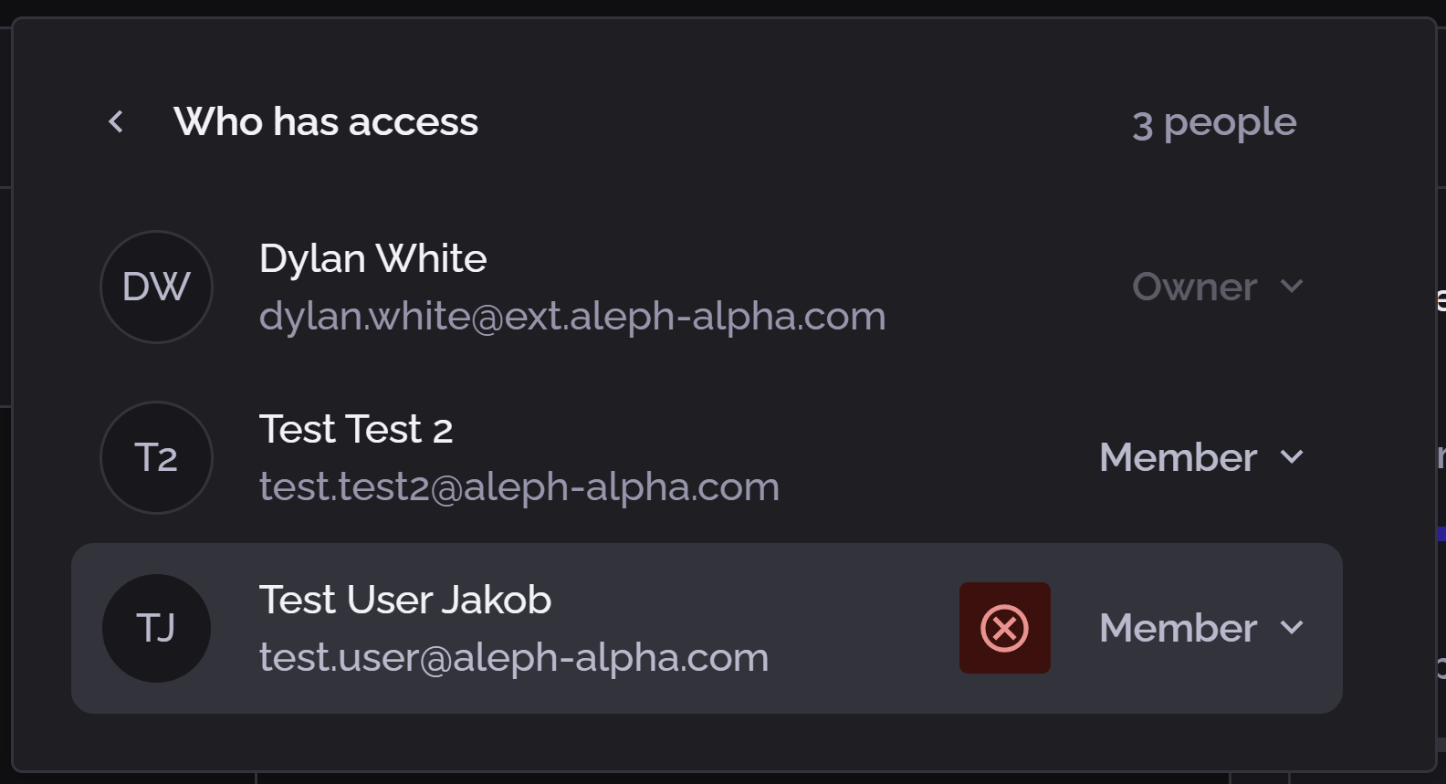Click the "Who has access" heading

(x=326, y=121)
